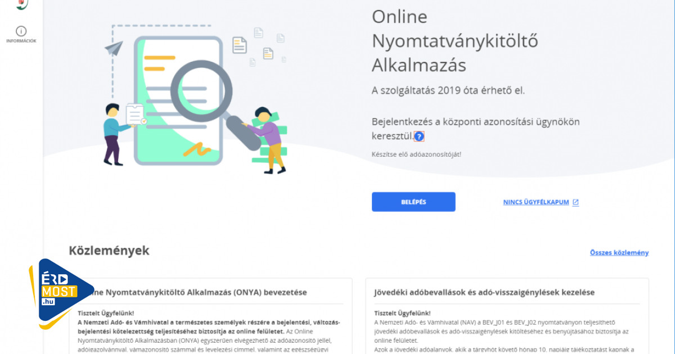Follow the NINCS ÜGYFÉLKAPUM link
The image size is (675, 354).
tap(536, 202)
